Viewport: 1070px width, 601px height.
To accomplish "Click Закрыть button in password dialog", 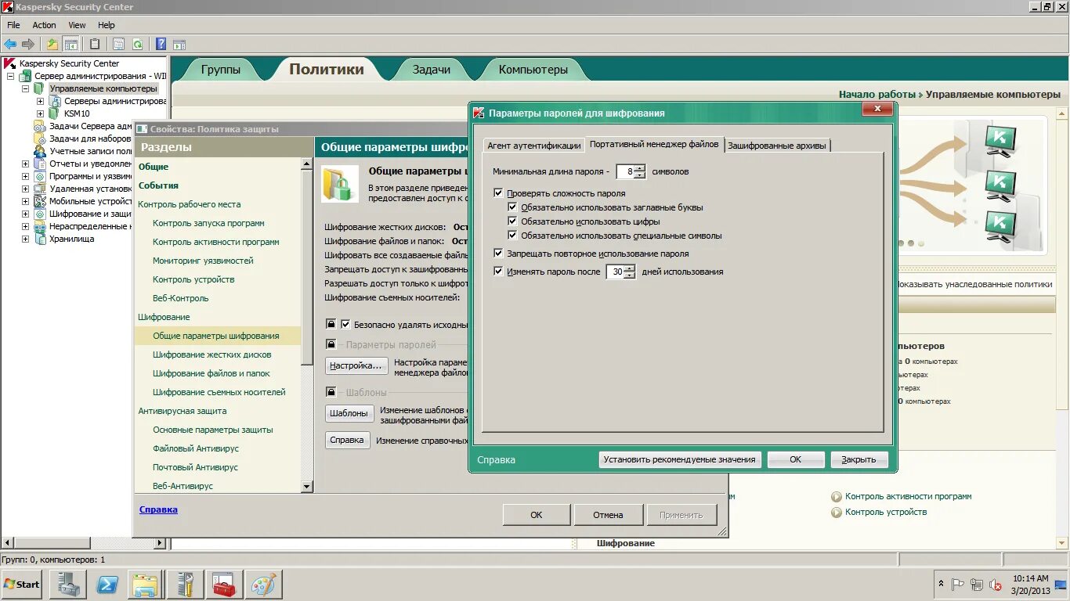I will 859,459.
